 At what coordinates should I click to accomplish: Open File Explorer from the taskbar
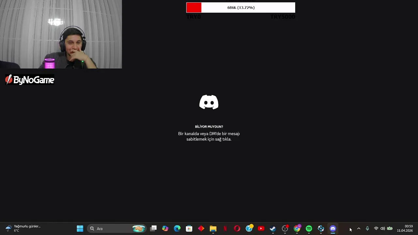click(213, 228)
